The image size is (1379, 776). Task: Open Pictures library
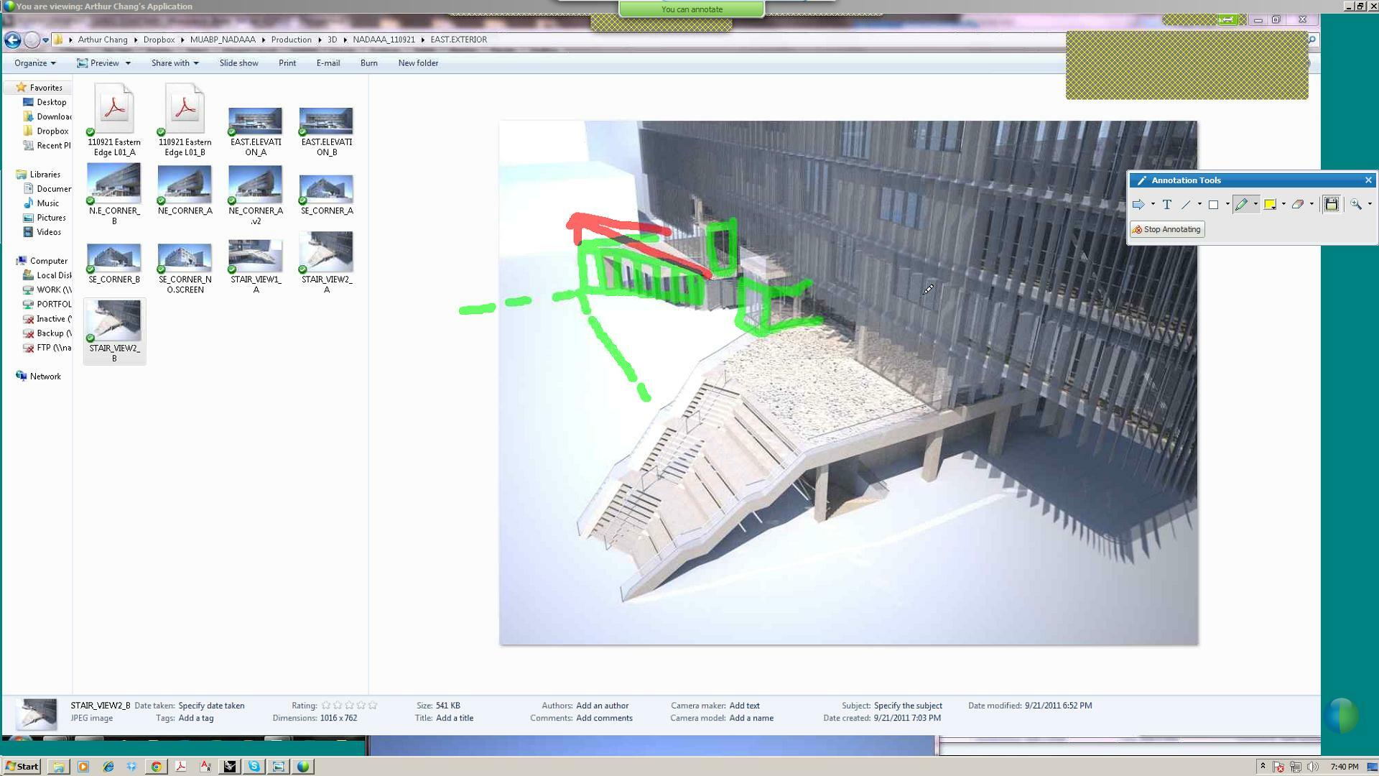coord(45,218)
